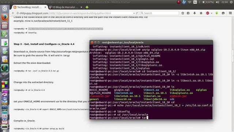The height and width of the screenshot is (132, 234).
Task: Expand the Adblock Plus dropdown arrow
Action: coord(211,13)
